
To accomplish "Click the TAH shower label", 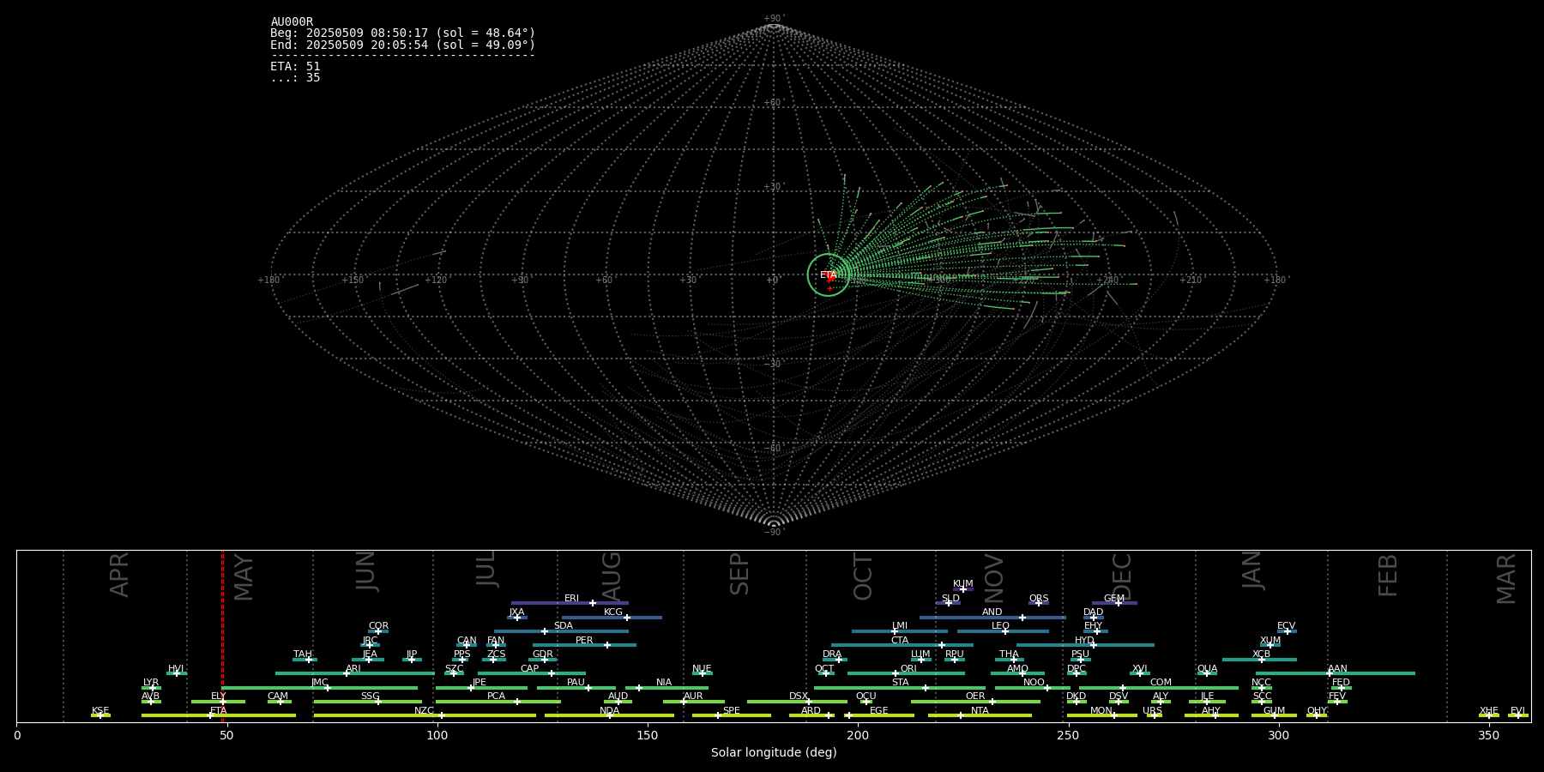I will [303, 654].
